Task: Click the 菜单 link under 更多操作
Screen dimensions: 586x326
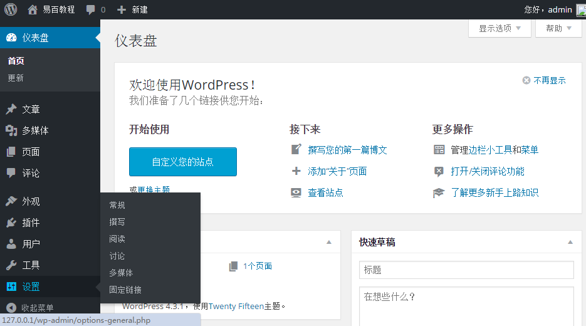Action: pos(530,150)
